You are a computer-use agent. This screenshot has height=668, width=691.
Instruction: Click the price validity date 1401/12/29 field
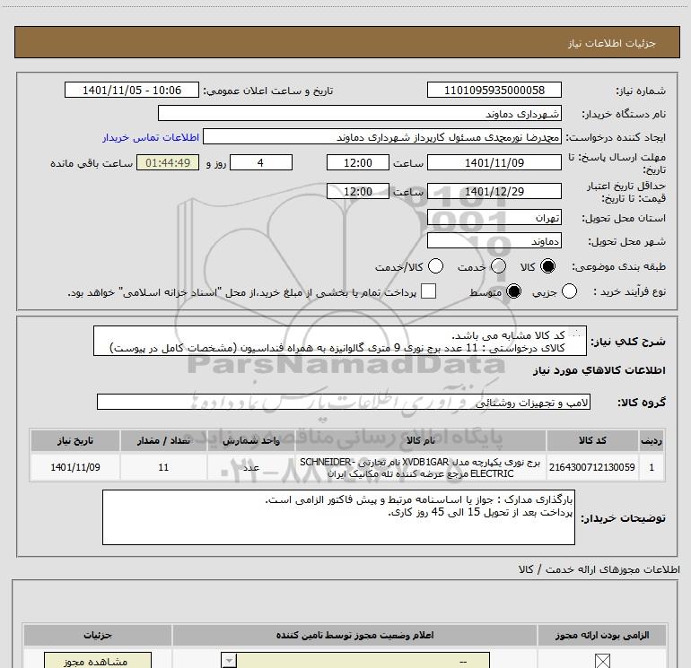(x=494, y=191)
